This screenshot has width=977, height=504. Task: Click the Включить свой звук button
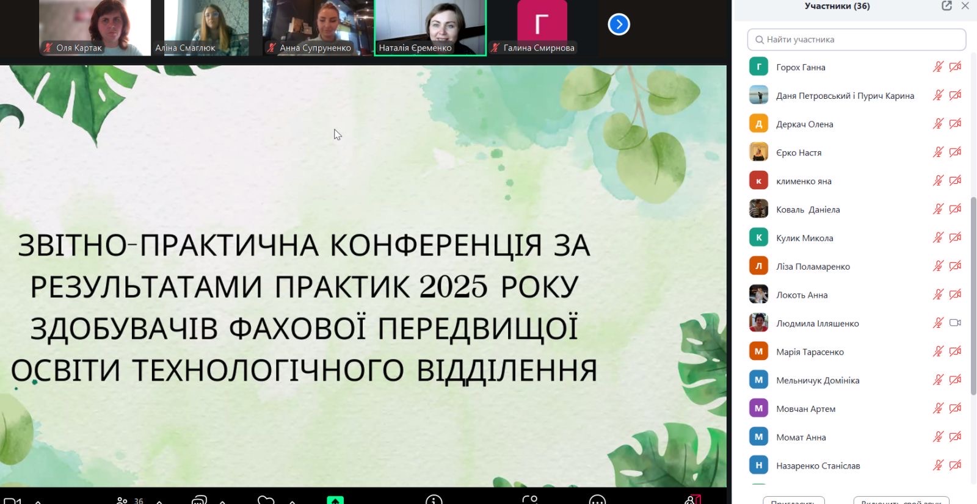click(x=901, y=500)
